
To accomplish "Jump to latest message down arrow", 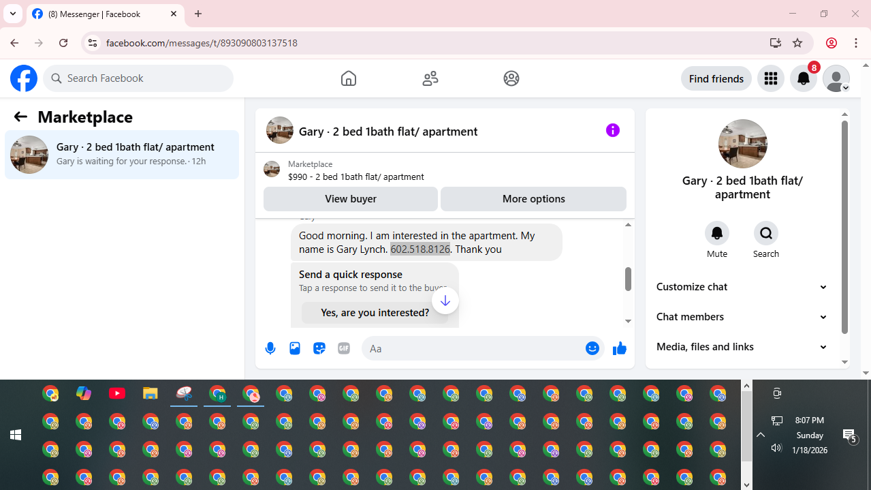I will pos(445,301).
